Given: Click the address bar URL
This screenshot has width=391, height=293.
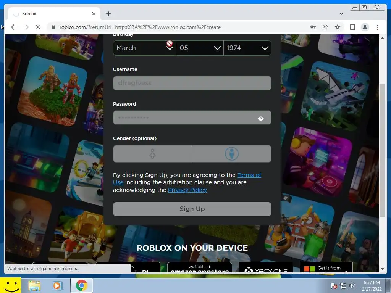Looking at the screenshot, I should coord(140,27).
